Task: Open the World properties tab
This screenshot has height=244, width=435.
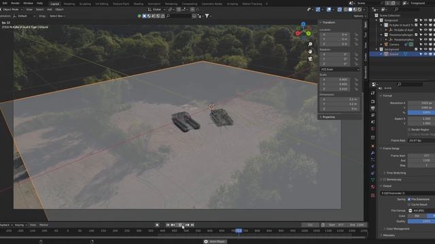Action: (x=372, y=129)
